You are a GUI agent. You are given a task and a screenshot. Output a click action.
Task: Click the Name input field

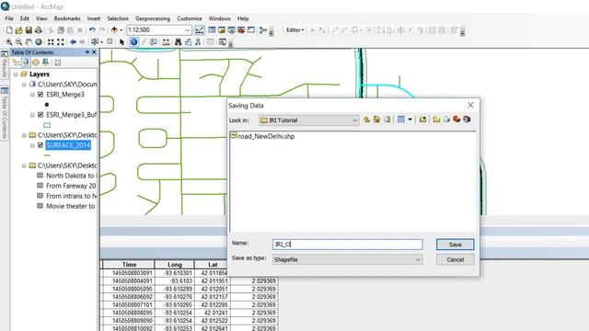click(348, 245)
